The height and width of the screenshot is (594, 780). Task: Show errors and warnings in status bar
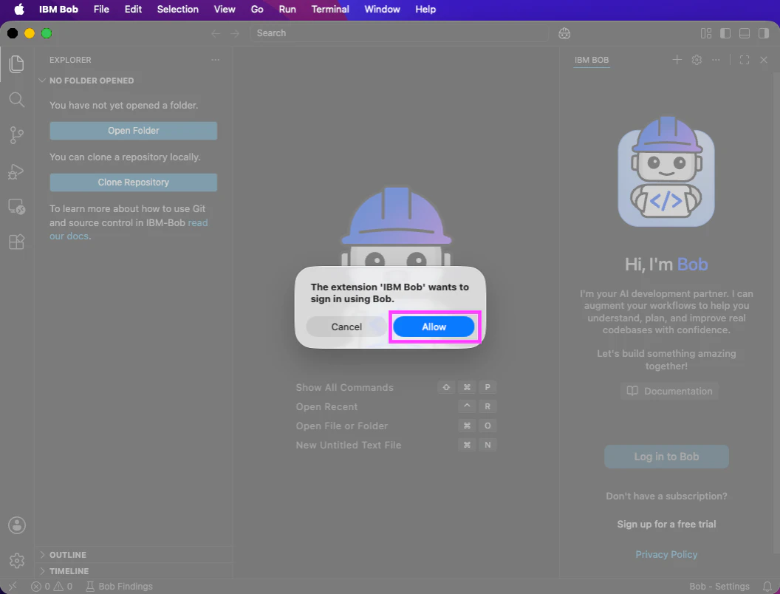click(x=52, y=587)
